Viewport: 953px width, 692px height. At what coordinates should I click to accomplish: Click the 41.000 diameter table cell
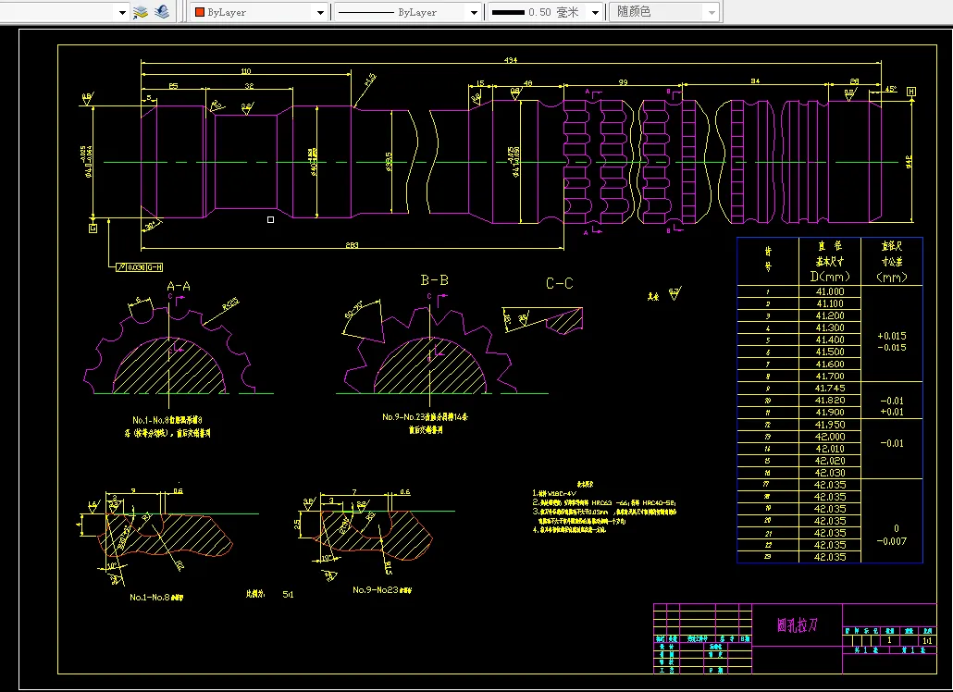coord(829,291)
